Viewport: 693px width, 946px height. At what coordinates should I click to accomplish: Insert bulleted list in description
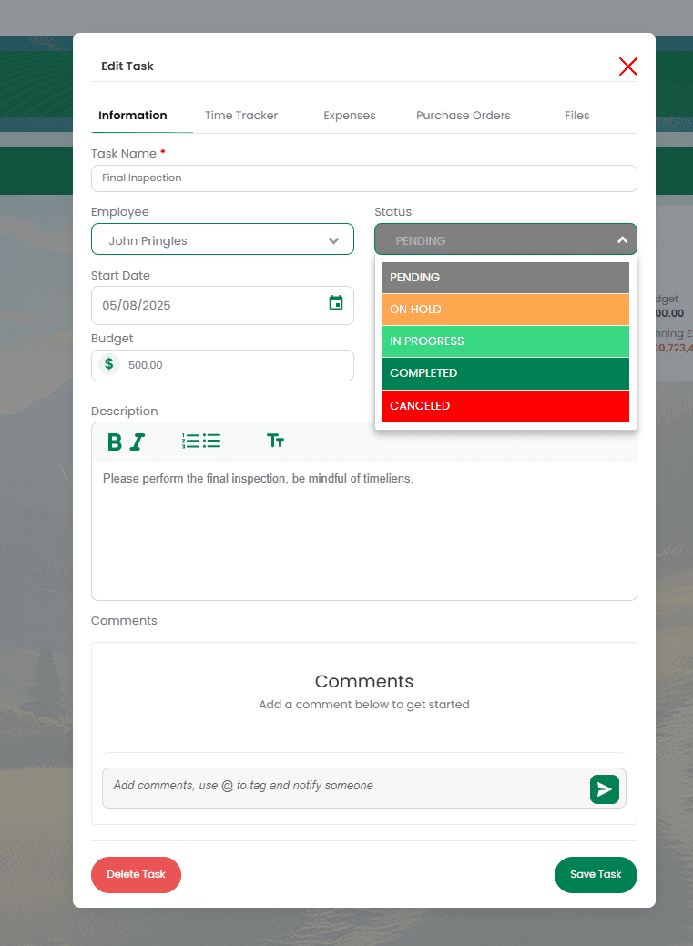[212, 442]
